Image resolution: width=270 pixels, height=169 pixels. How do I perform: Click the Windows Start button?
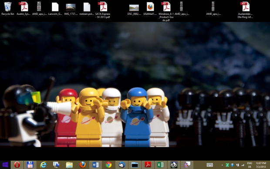(5, 165)
